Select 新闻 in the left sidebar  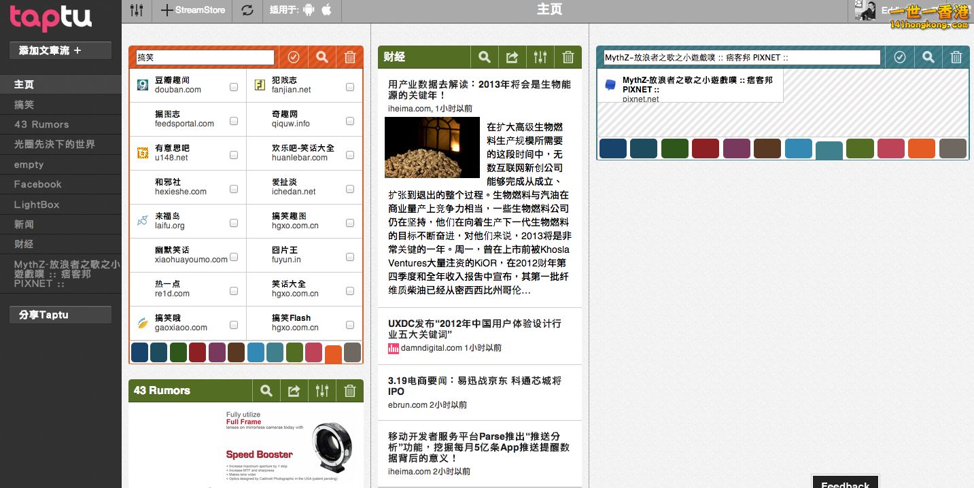[x=24, y=224]
